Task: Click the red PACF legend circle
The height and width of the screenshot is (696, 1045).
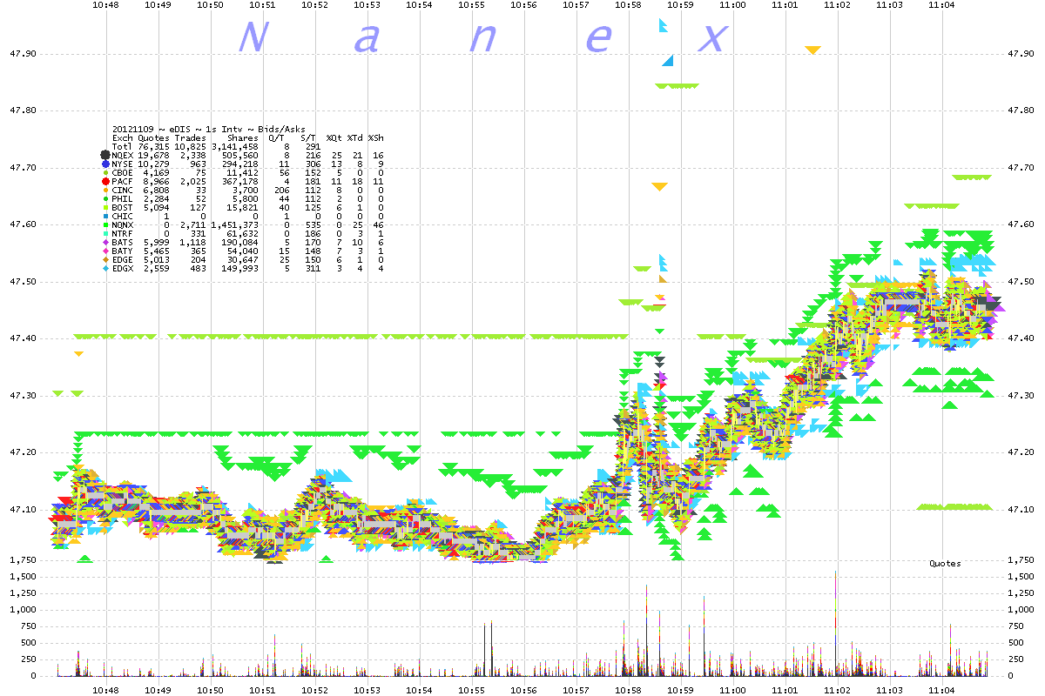Action: tap(105, 181)
